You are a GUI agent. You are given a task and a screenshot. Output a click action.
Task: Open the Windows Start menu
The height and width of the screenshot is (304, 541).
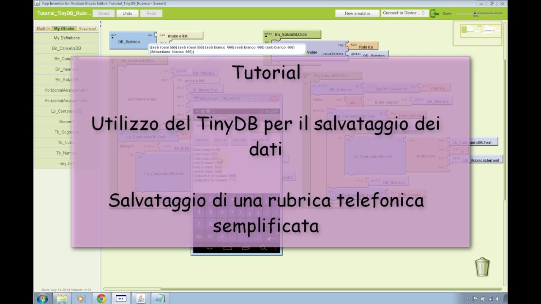(42, 299)
